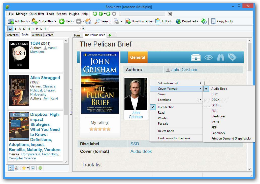Open the Add author dropdown arrow
Image resolution: width=260 pixels, height=184 pixels.
pyautogui.click(x=55, y=22)
